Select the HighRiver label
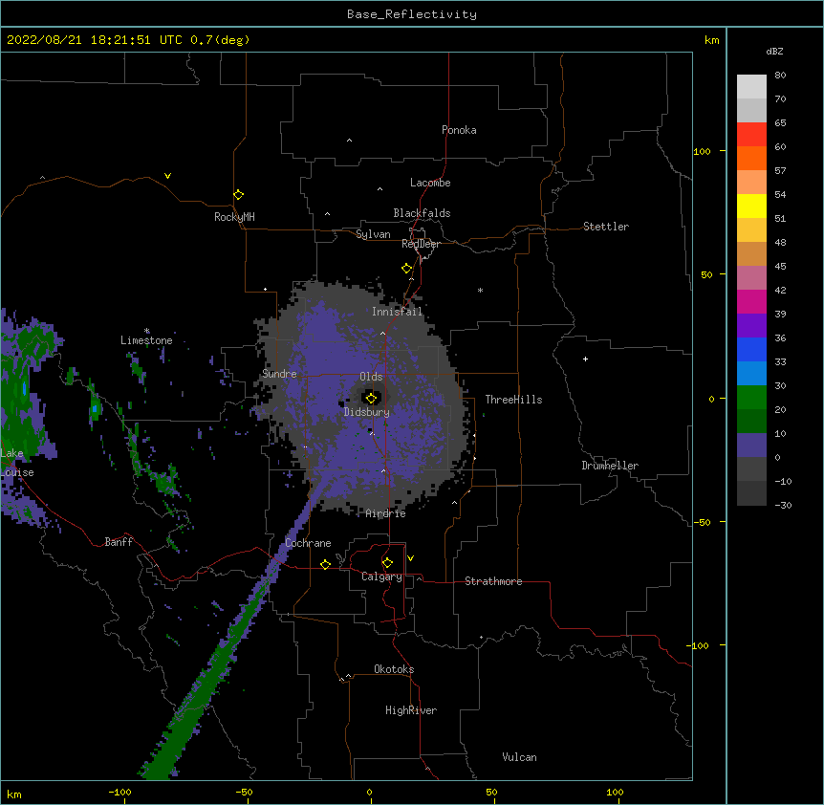Image resolution: width=824 pixels, height=805 pixels. (411, 710)
